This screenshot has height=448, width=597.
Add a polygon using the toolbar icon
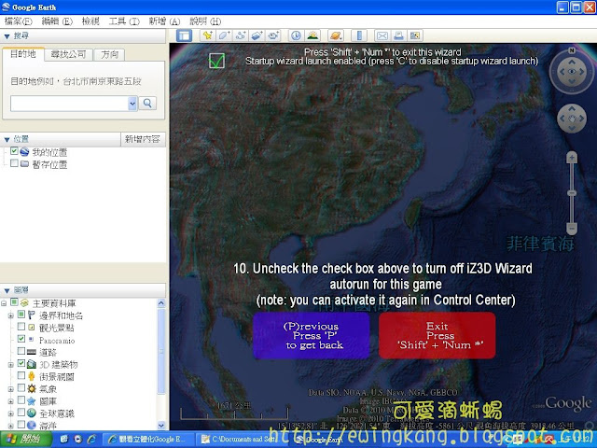click(224, 35)
